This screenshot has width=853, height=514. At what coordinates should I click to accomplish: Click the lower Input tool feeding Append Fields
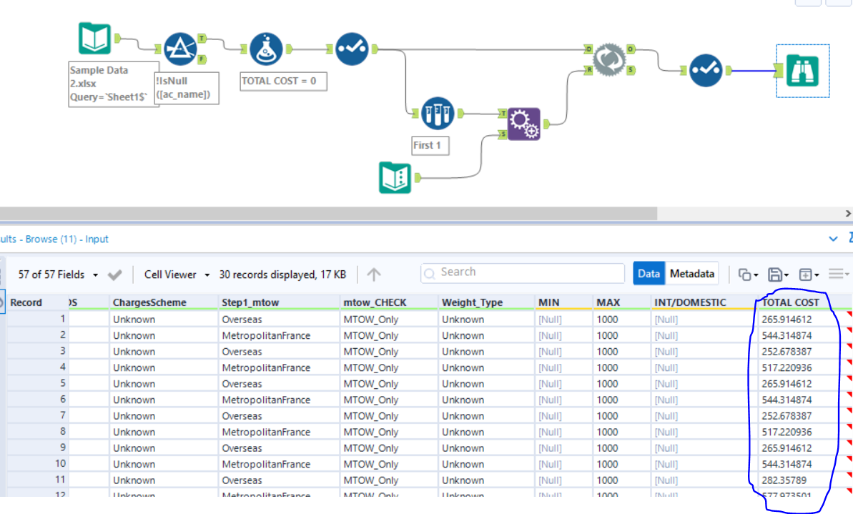395,177
